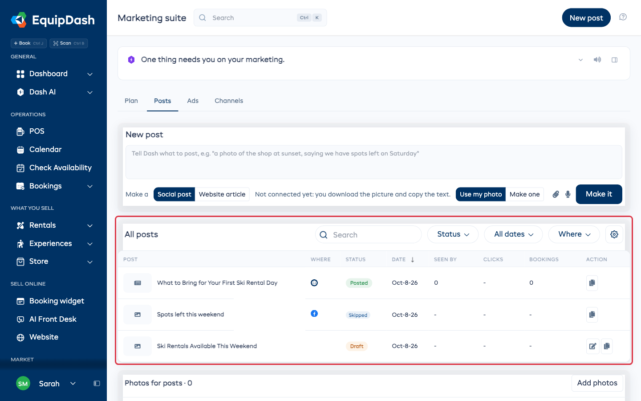Image resolution: width=641 pixels, height=401 pixels.
Task: Choose Use my photo option
Action: click(481, 194)
